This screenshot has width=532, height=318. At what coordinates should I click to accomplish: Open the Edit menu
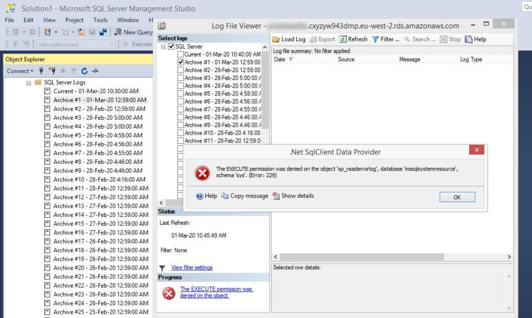coord(28,20)
